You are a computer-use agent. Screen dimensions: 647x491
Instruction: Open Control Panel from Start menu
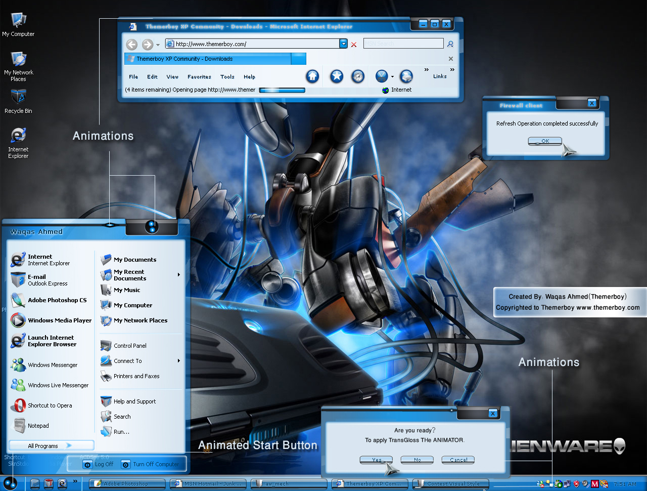point(124,346)
